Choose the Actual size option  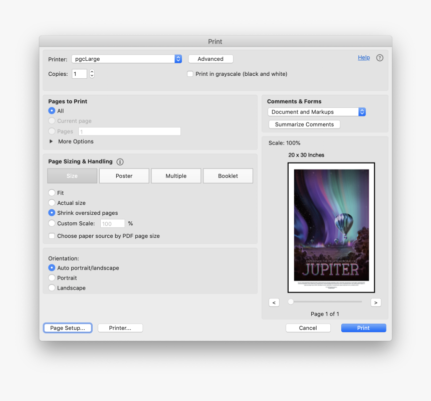pyautogui.click(x=52, y=203)
